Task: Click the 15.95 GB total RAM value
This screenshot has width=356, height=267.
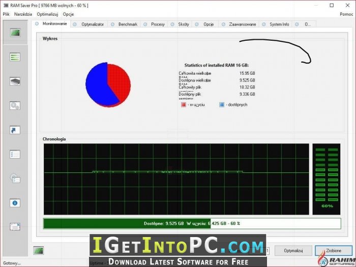Action: (247, 73)
